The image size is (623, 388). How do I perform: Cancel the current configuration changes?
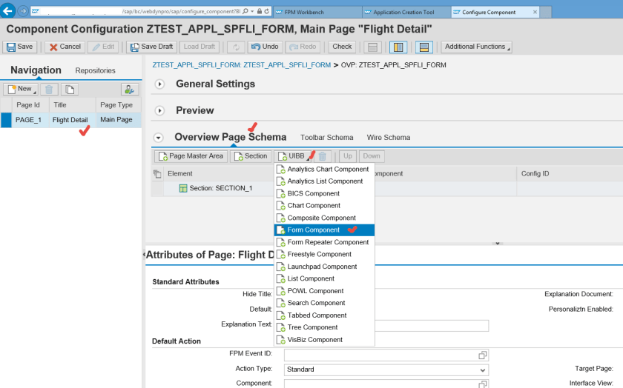pos(65,47)
